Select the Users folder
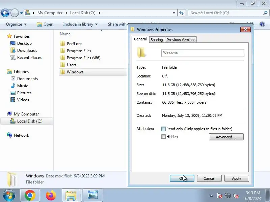 tap(72, 65)
